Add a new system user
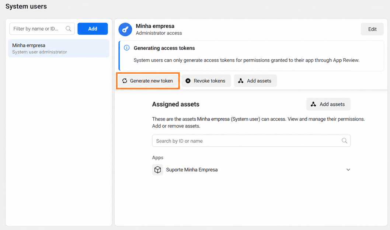The height and width of the screenshot is (230, 390). pos(93,29)
